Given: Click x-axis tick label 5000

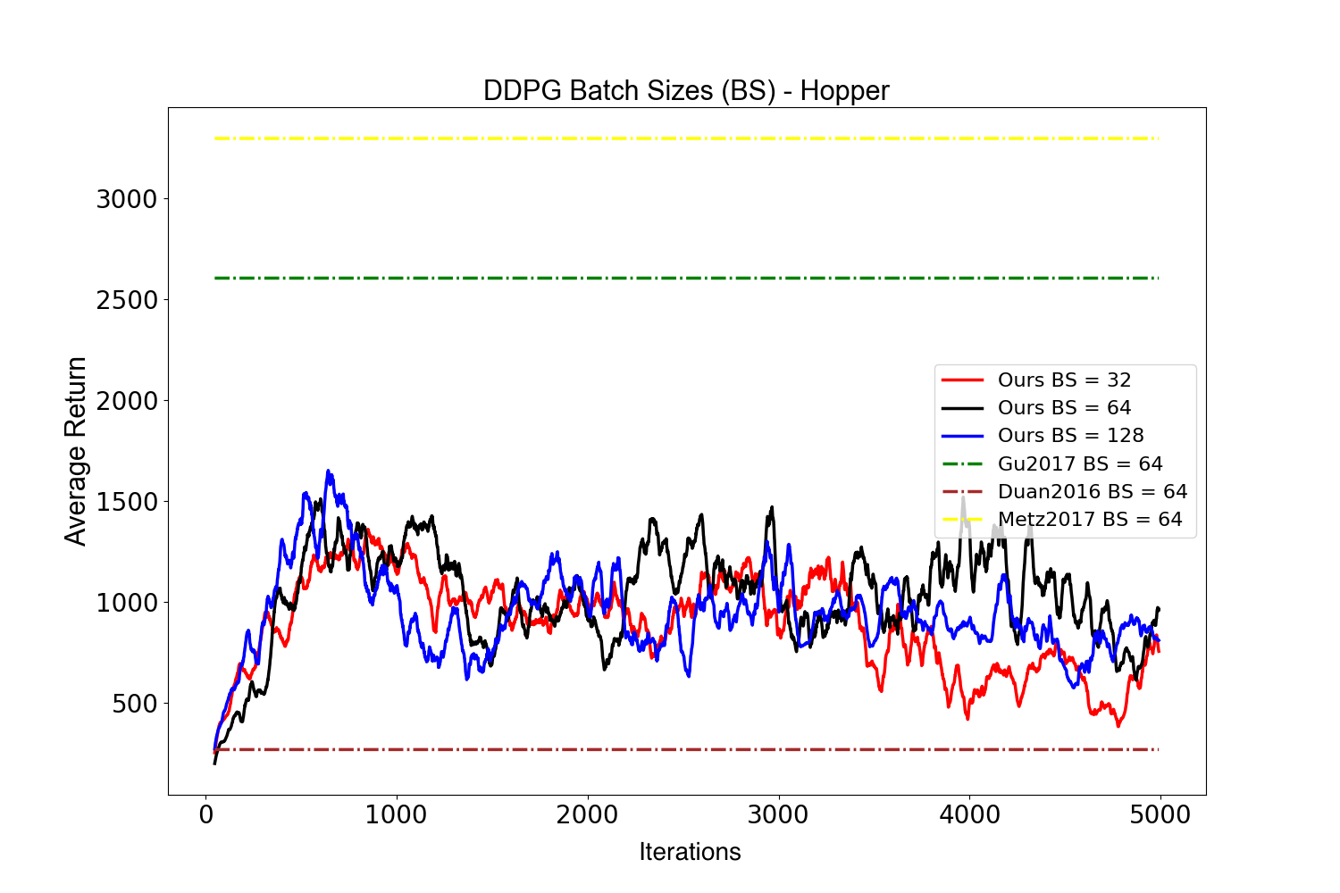Looking at the screenshot, I should click(x=1160, y=814).
